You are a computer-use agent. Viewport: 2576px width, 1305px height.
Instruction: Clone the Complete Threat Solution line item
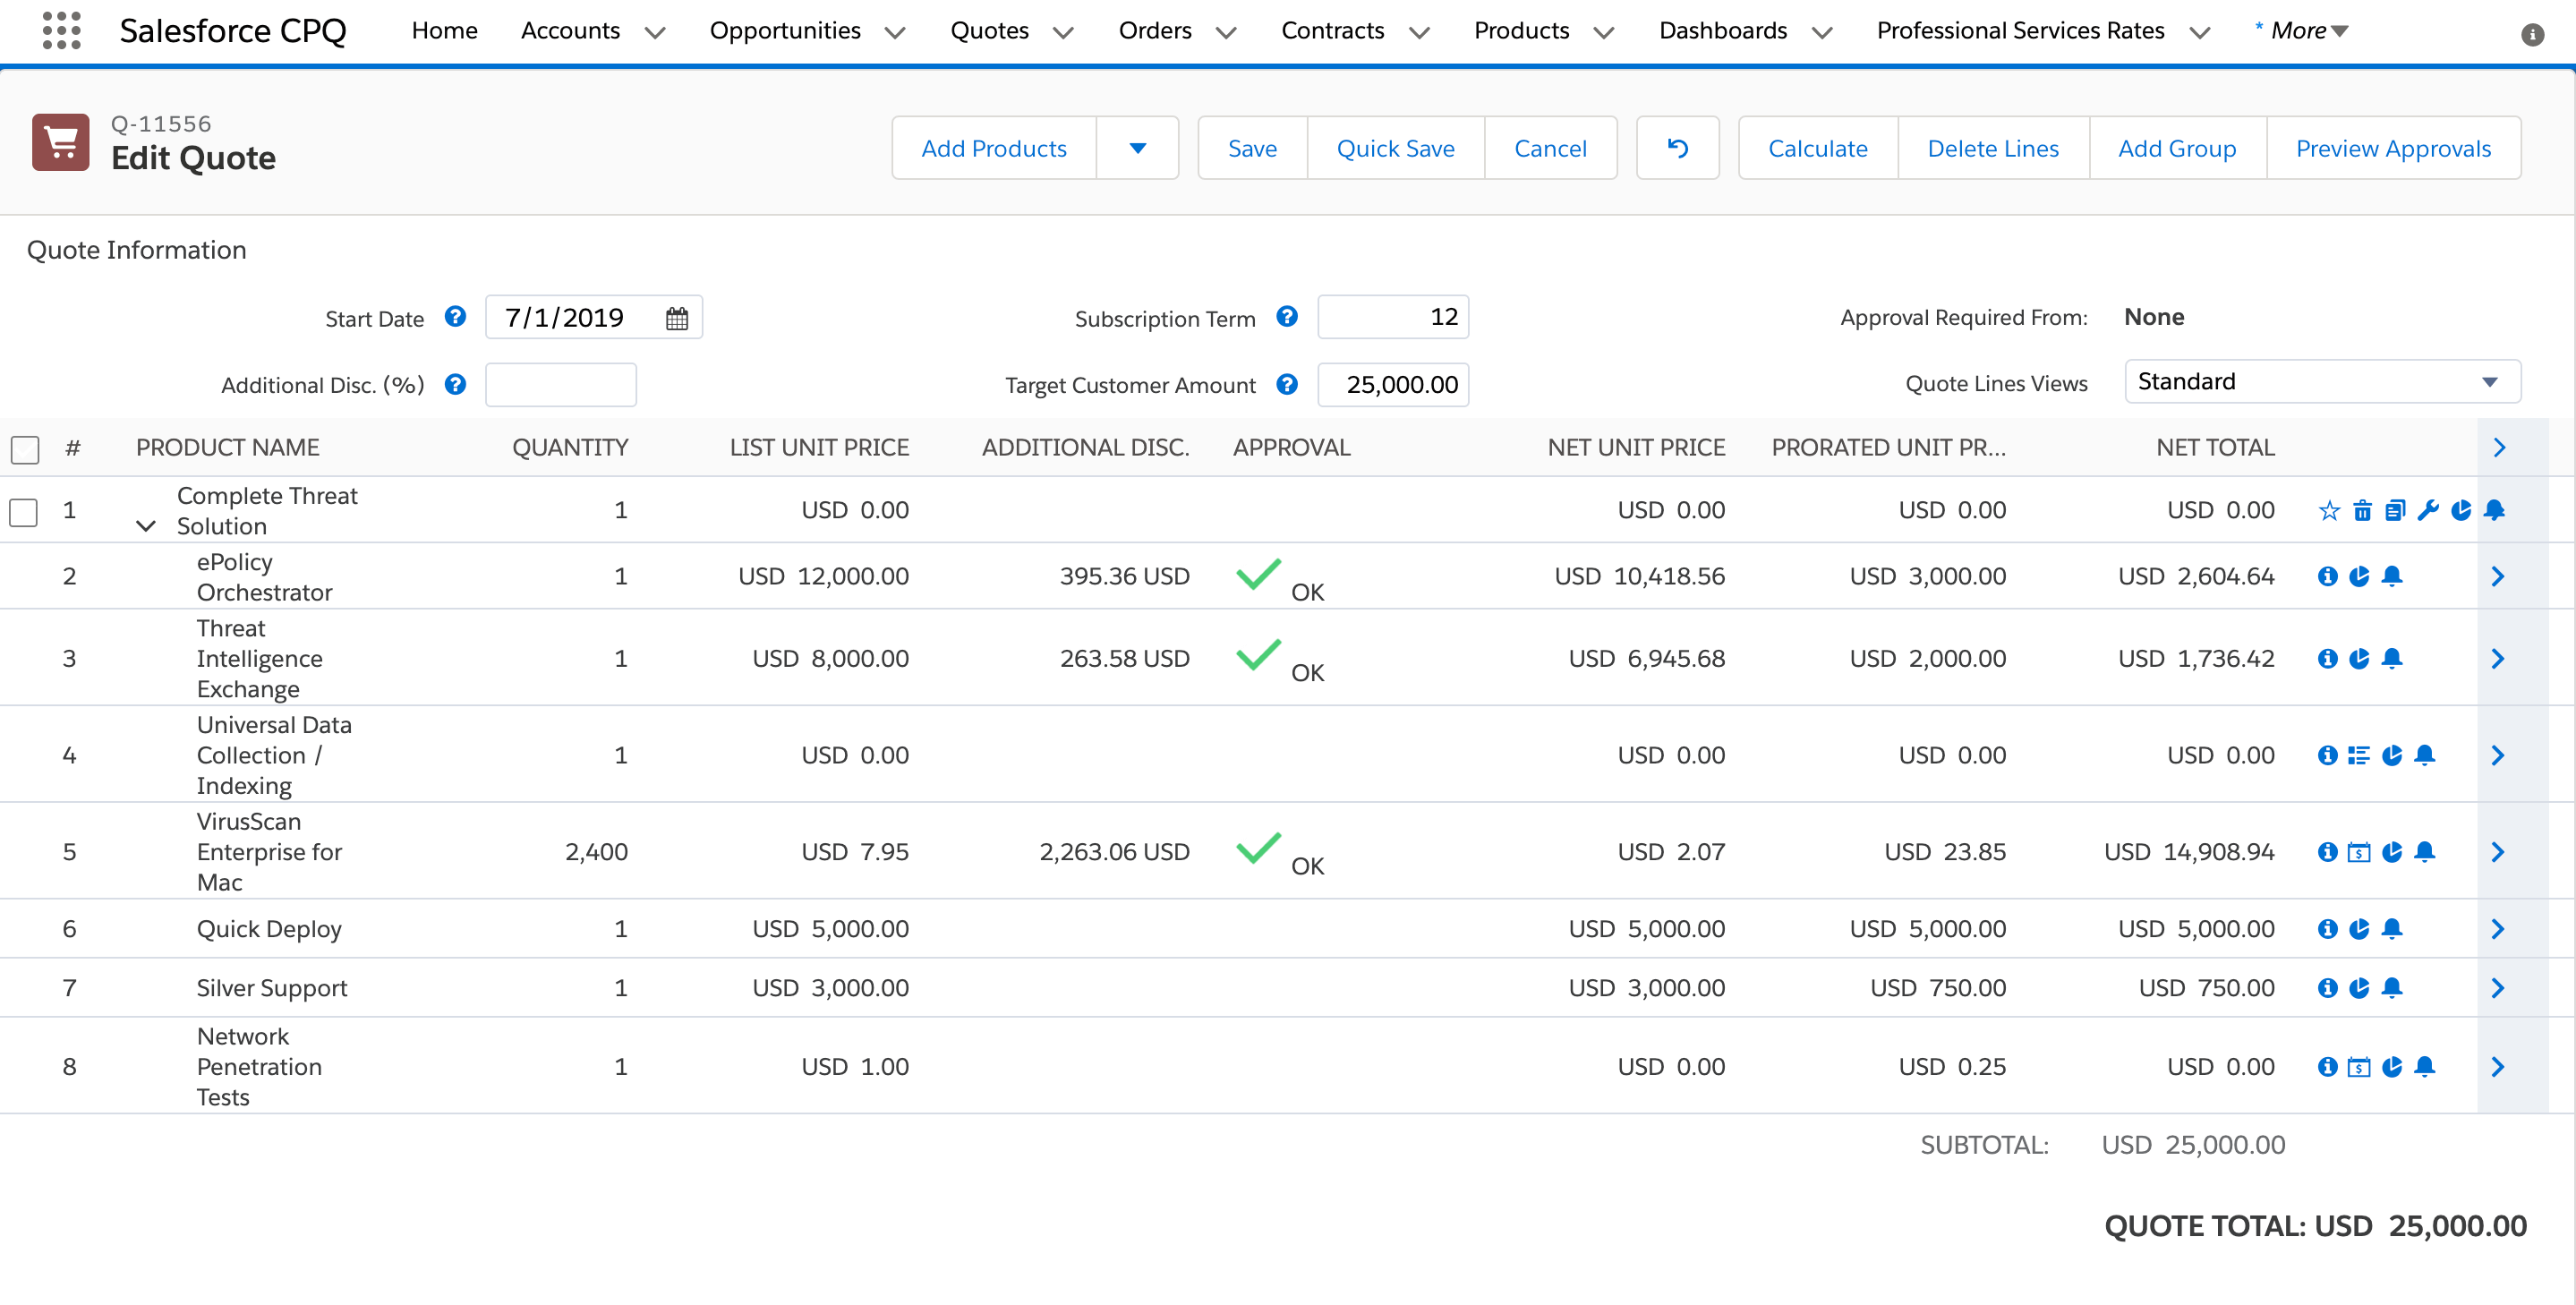2395,510
